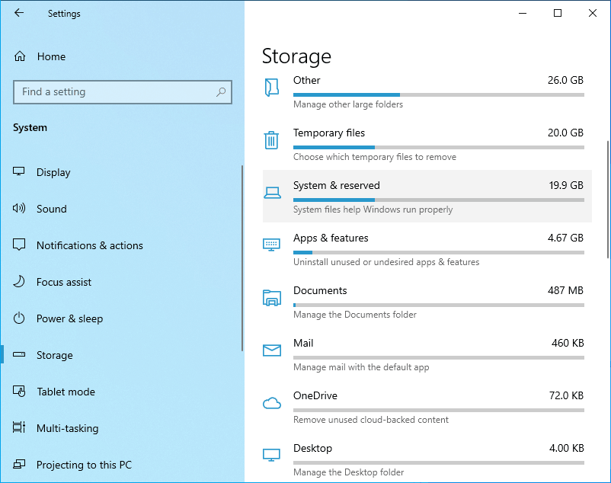The width and height of the screenshot is (611, 483).
Task: Click the Power & sleep icon
Action: coord(19,318)
